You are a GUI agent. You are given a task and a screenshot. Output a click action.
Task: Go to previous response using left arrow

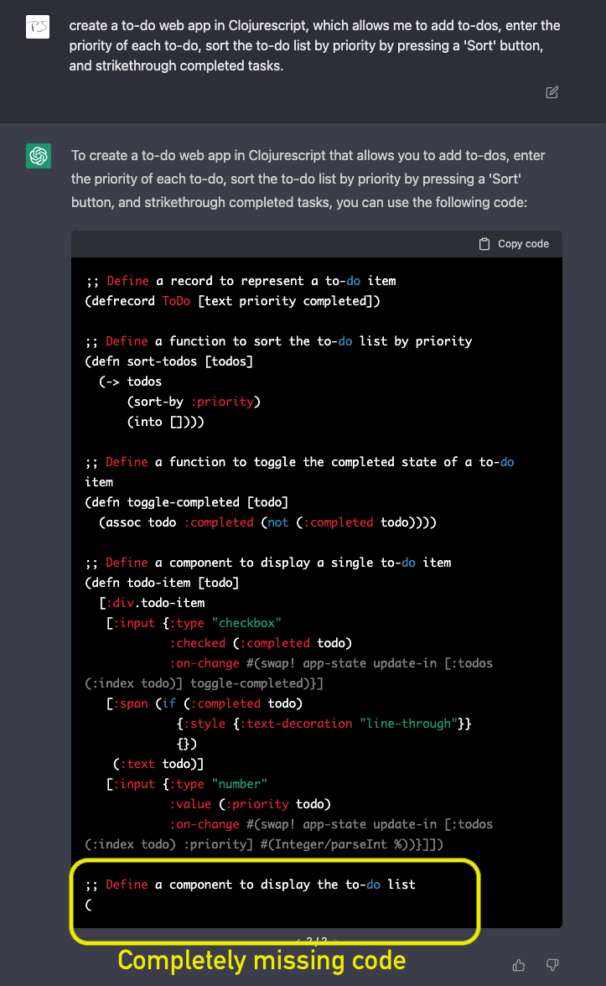click(x=299, y=941)
